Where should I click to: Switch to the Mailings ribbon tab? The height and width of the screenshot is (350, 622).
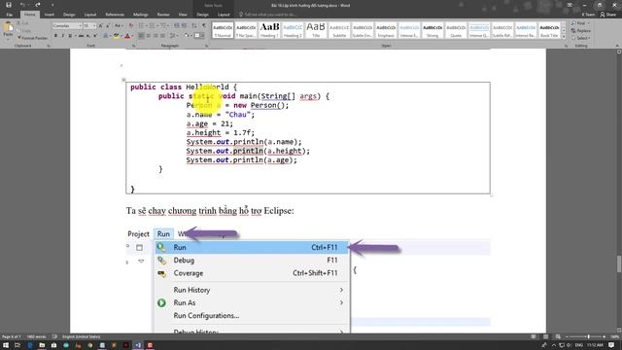click(140, 15)
